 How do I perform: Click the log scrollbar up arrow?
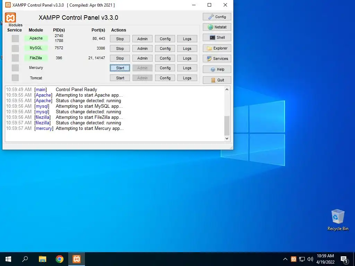click(227, 89)
